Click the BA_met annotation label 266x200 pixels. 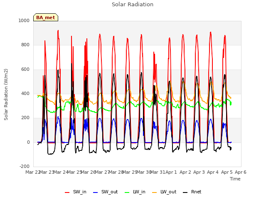46,17
